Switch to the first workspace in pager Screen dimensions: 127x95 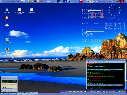click(55, 1)
